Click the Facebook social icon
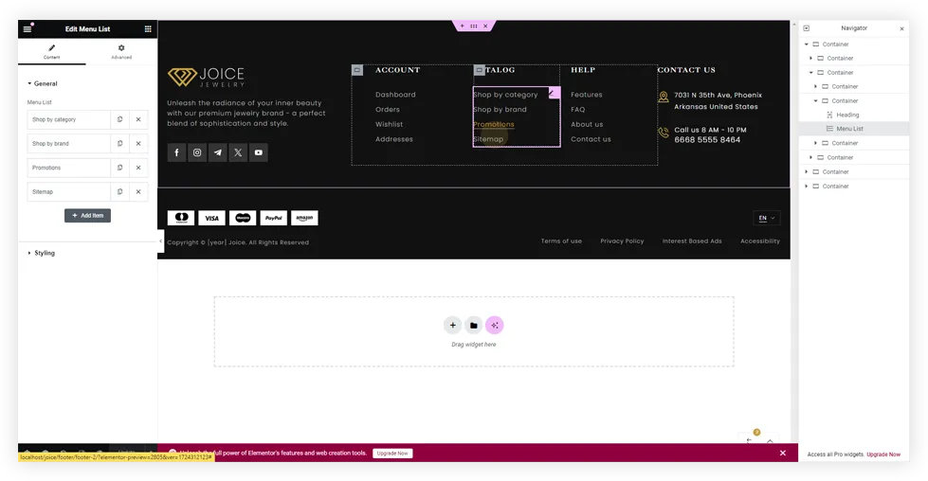Image resolution: width=928 pixels, height=481 pixels. click(176, 152)
